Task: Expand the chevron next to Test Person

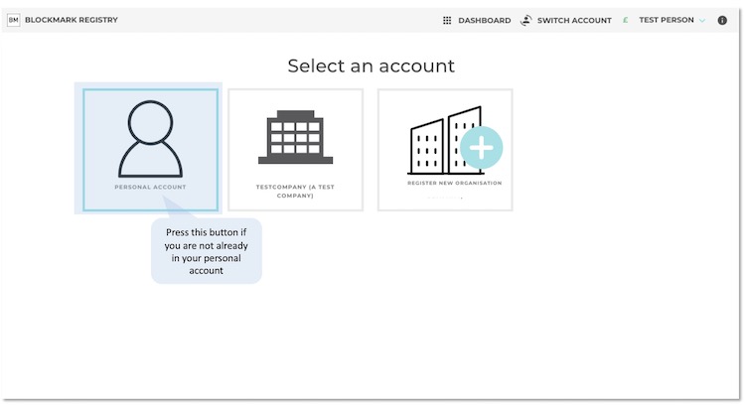Action: 702,21
